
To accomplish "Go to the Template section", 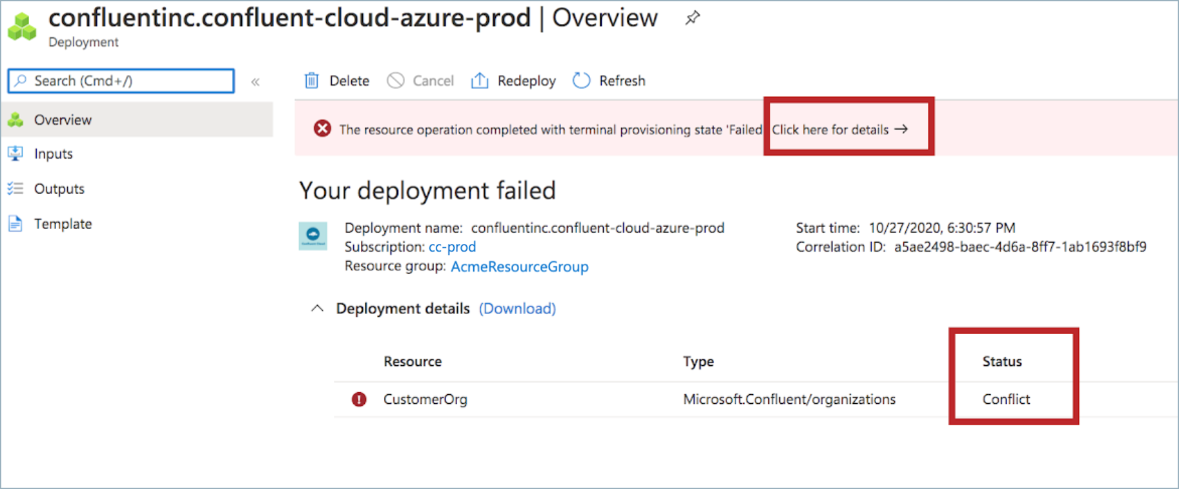I will tap(63, 224).
